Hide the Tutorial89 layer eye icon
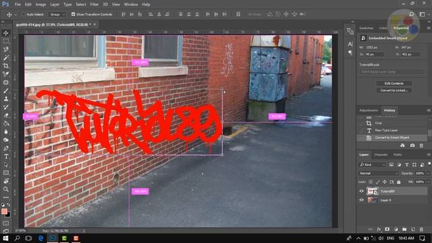Viewport: 432px width, 243px height. pyautogui.click(x=362, y=191)
